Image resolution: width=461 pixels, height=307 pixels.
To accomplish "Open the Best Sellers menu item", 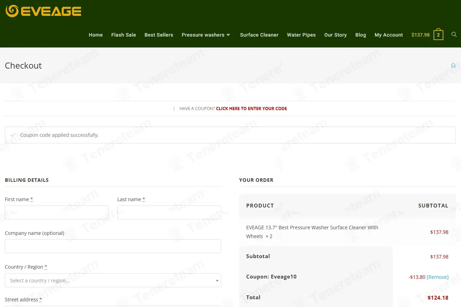I will tap(159, 35).
